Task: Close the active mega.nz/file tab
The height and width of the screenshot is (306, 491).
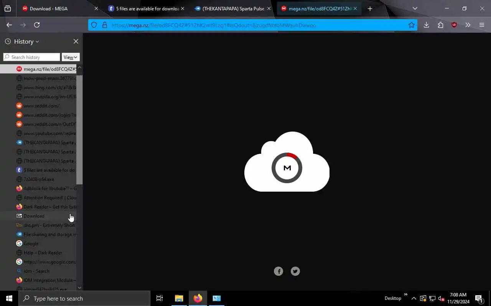Action: pos(355,8)
